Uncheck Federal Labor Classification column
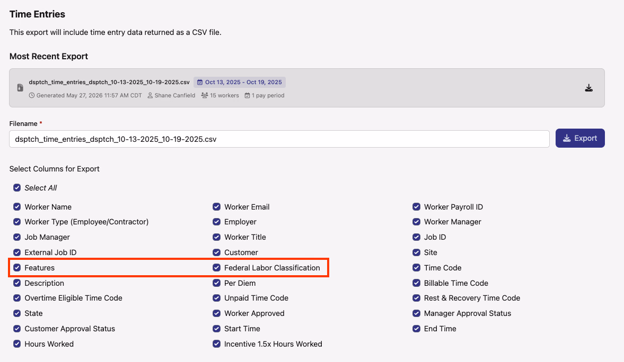This screenshot has width=624, height=362. pos(216,268)
